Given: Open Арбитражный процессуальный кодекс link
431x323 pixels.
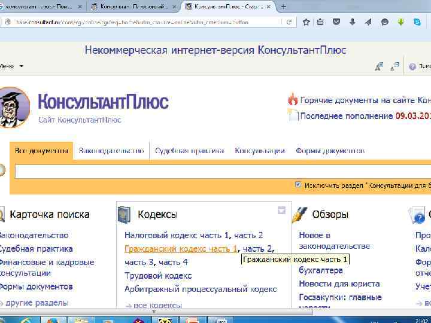Looking at the screenshot, I should (x=201, y=290).
